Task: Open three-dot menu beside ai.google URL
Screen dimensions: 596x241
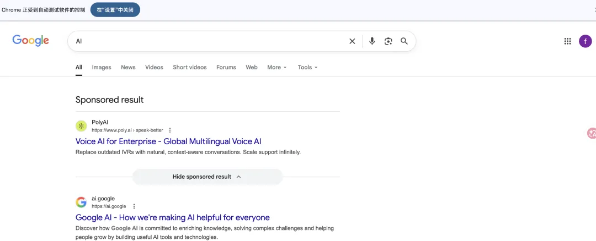Action: click(134, 206)
